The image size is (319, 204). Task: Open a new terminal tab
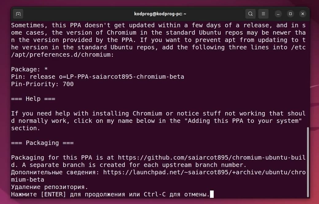tap(18, 14)
